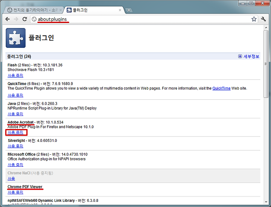Select the text 'Shockwave Flash 10.3 r181'

click(30, 70)
